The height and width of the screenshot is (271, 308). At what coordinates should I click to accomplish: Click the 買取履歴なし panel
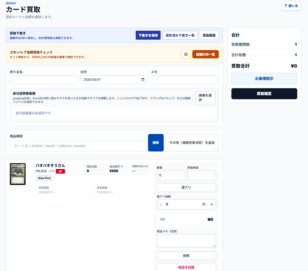(x=122, y=190)
